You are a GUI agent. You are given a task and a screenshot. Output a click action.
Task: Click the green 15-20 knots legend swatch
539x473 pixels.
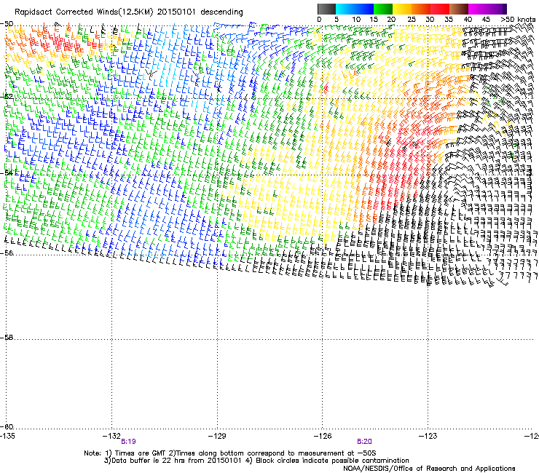(383, 9)
